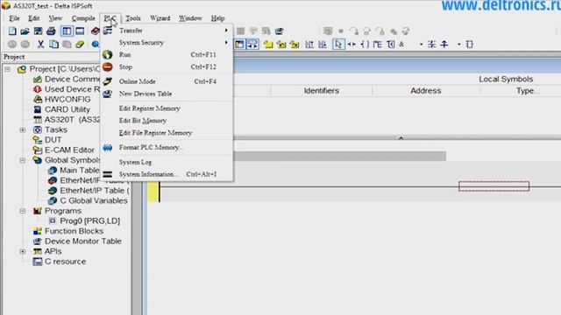Screen dimensions: 561x315
Task: Expand the APIs tree node
Action: pos(23,251)
